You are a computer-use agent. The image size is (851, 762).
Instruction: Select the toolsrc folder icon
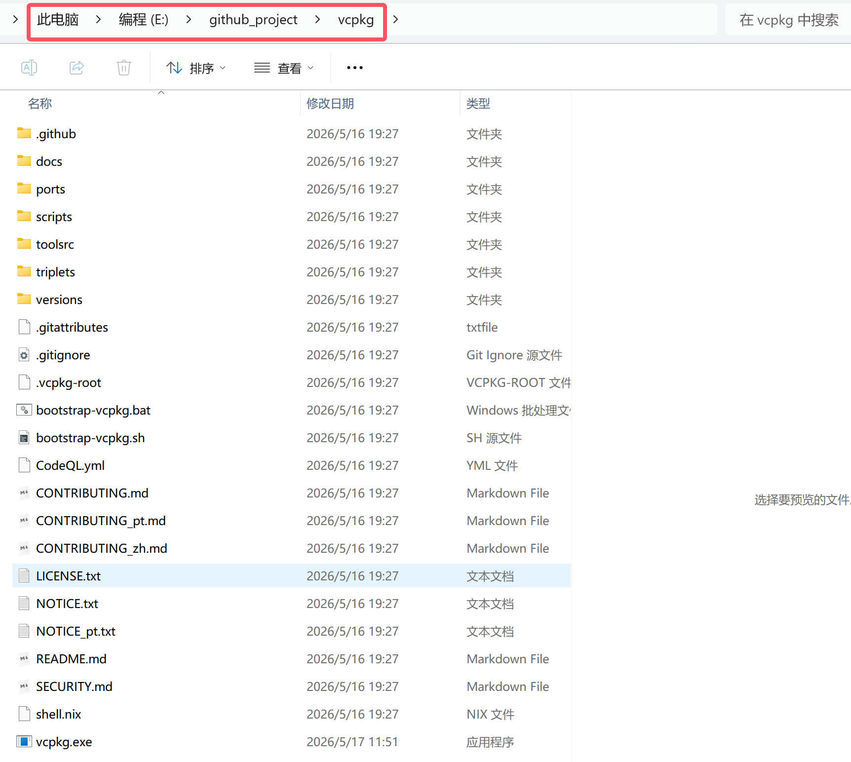click(24, 244)
